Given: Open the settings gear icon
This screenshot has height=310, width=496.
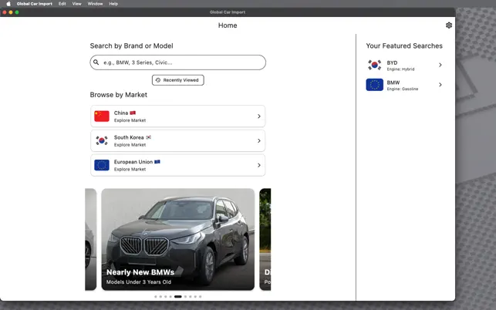Looking at the screenshot, I should coord(448,25).
